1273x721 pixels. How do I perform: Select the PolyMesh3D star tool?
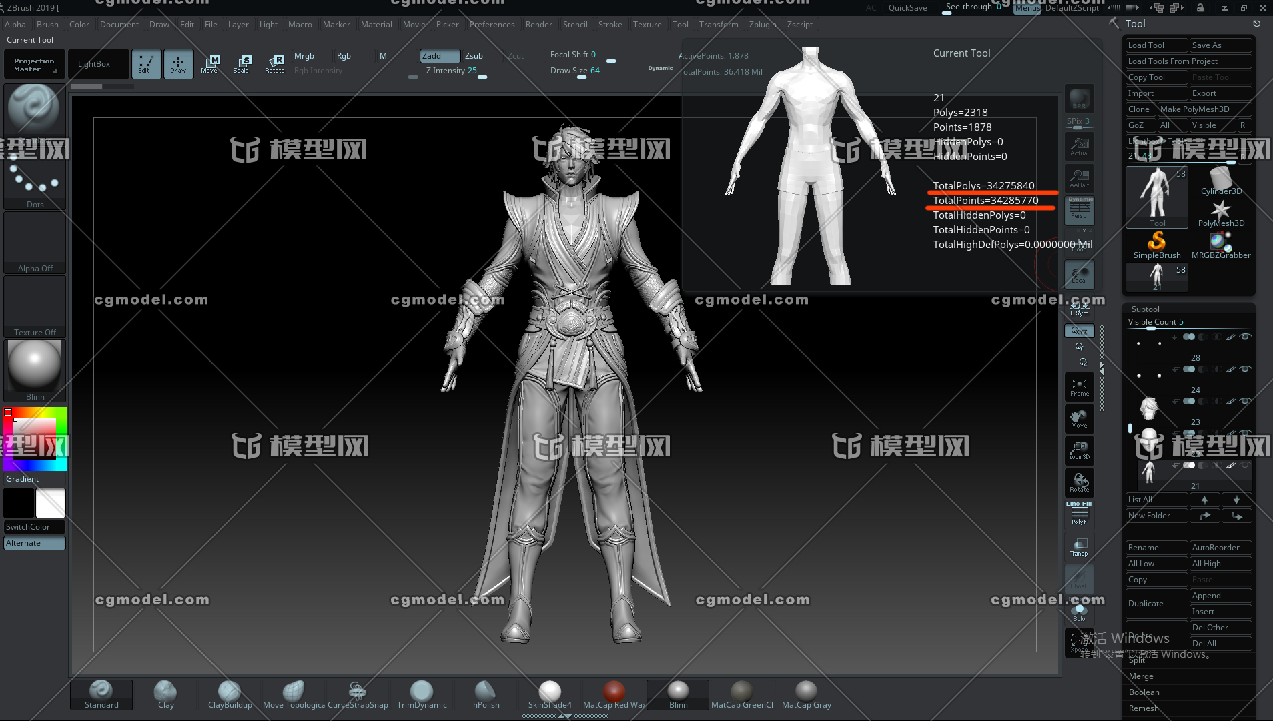1221,213
